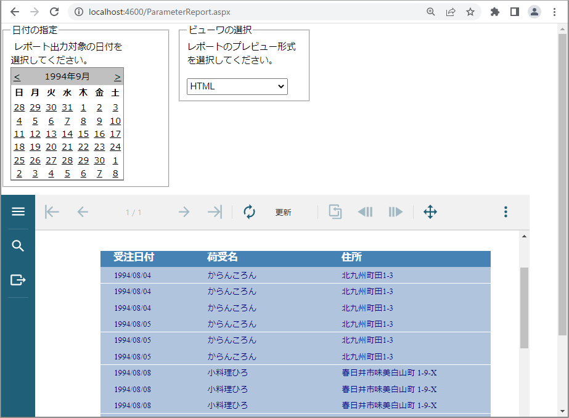Toggle the move/pan mode icon
Screen dimensions: 569x418
click(x=430, y=212)
